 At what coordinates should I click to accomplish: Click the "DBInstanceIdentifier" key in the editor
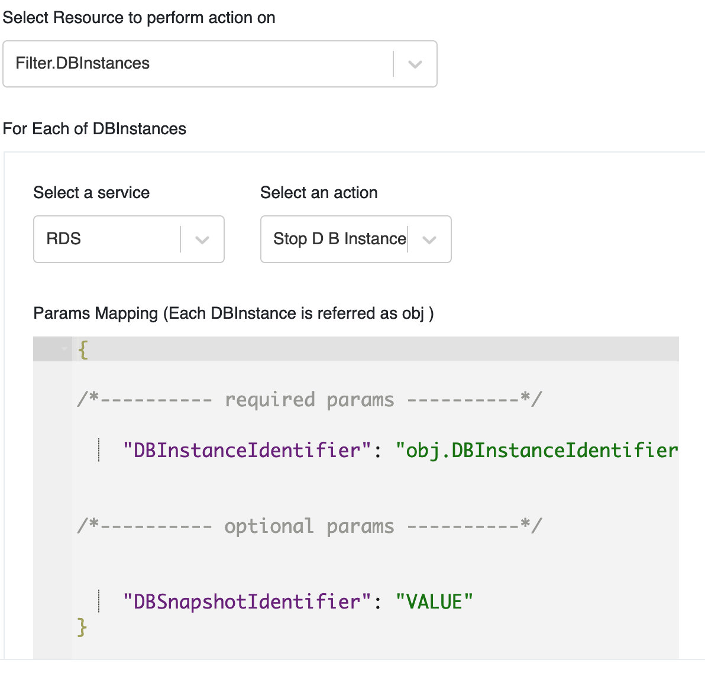(247, 451)
